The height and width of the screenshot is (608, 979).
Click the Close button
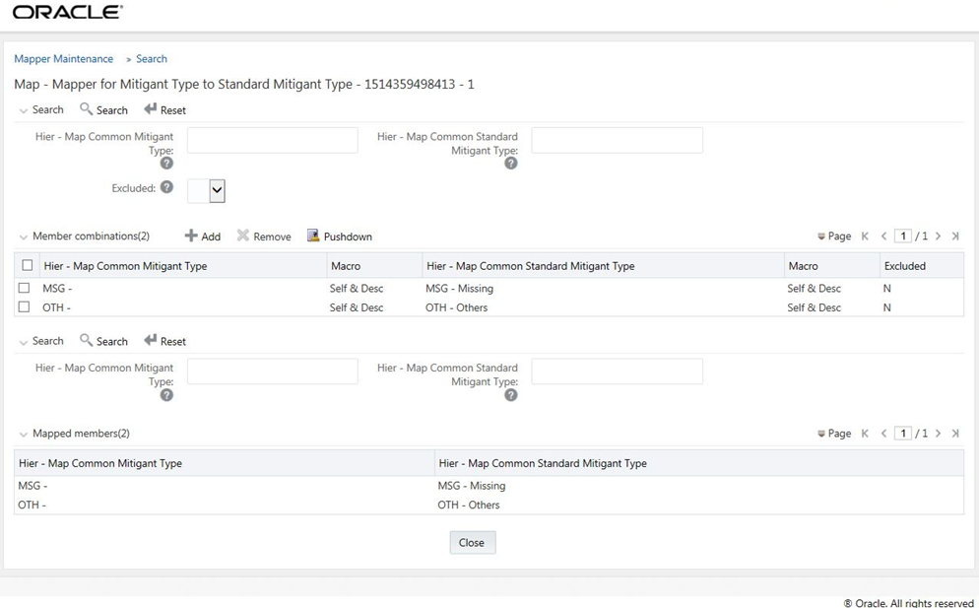click(473, 542)
